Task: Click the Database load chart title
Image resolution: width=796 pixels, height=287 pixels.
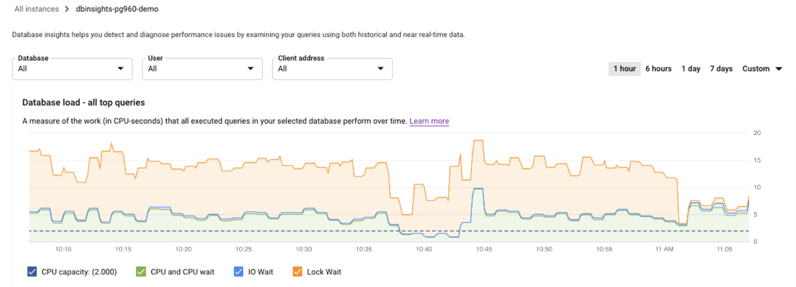Action: [x=83, y=102]
